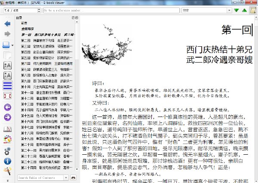Click the magnifier lookup icon
Image resolution: width=258 pixels, height=183 pixels.
pos(7,171)
